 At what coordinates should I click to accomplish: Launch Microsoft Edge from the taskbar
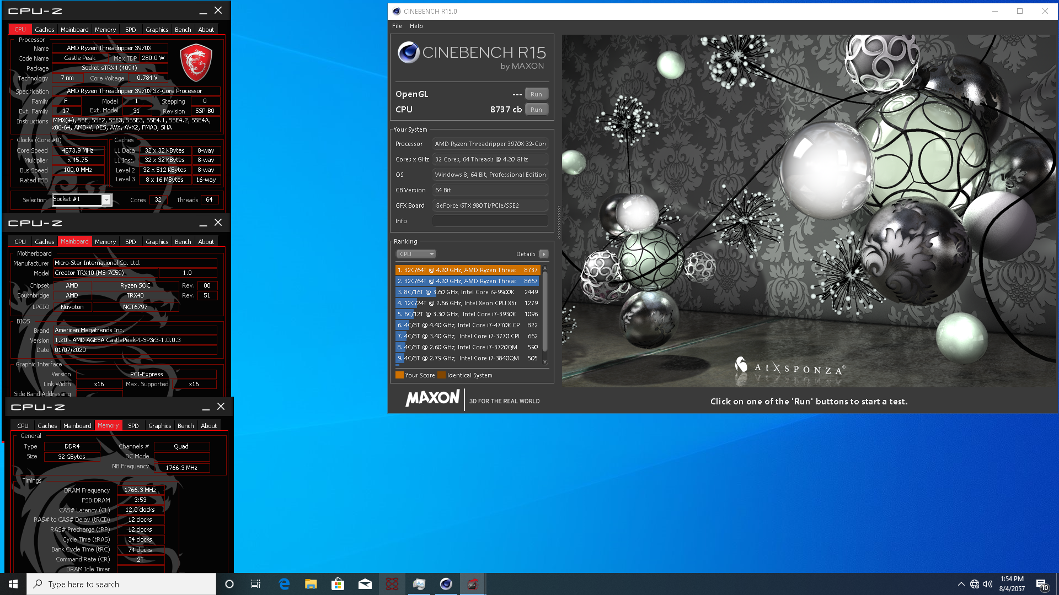coord(284,584)
